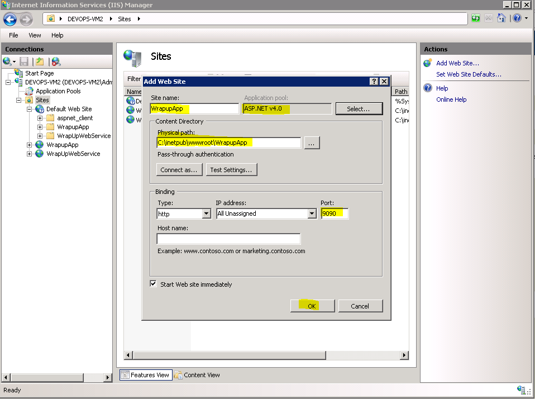Click the Delete Connection icon in Connections
Viewport: 535px width, 399px height.
coord(56,61)
